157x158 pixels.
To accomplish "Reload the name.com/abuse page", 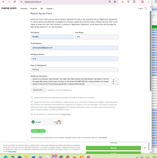I will click(x=15, y=2).
